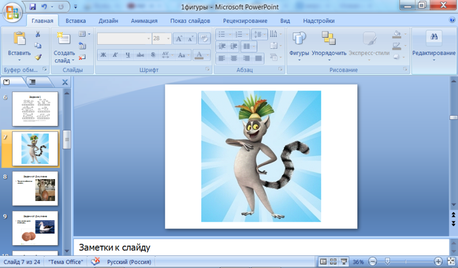Click "Тема Office" in status bar
The image size is (458, 268).
pos(66,262)
